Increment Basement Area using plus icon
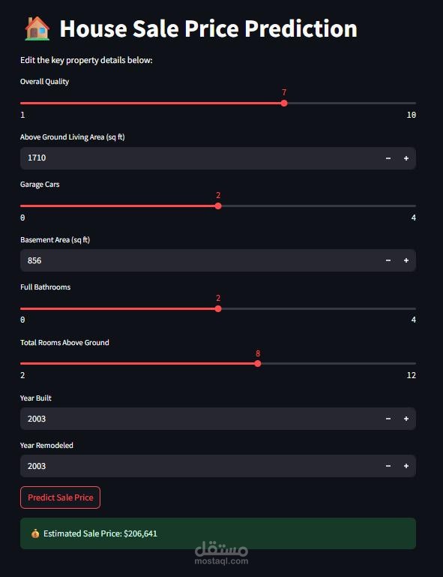This screenshot has width=443, height=577. (x=406, y=260)
